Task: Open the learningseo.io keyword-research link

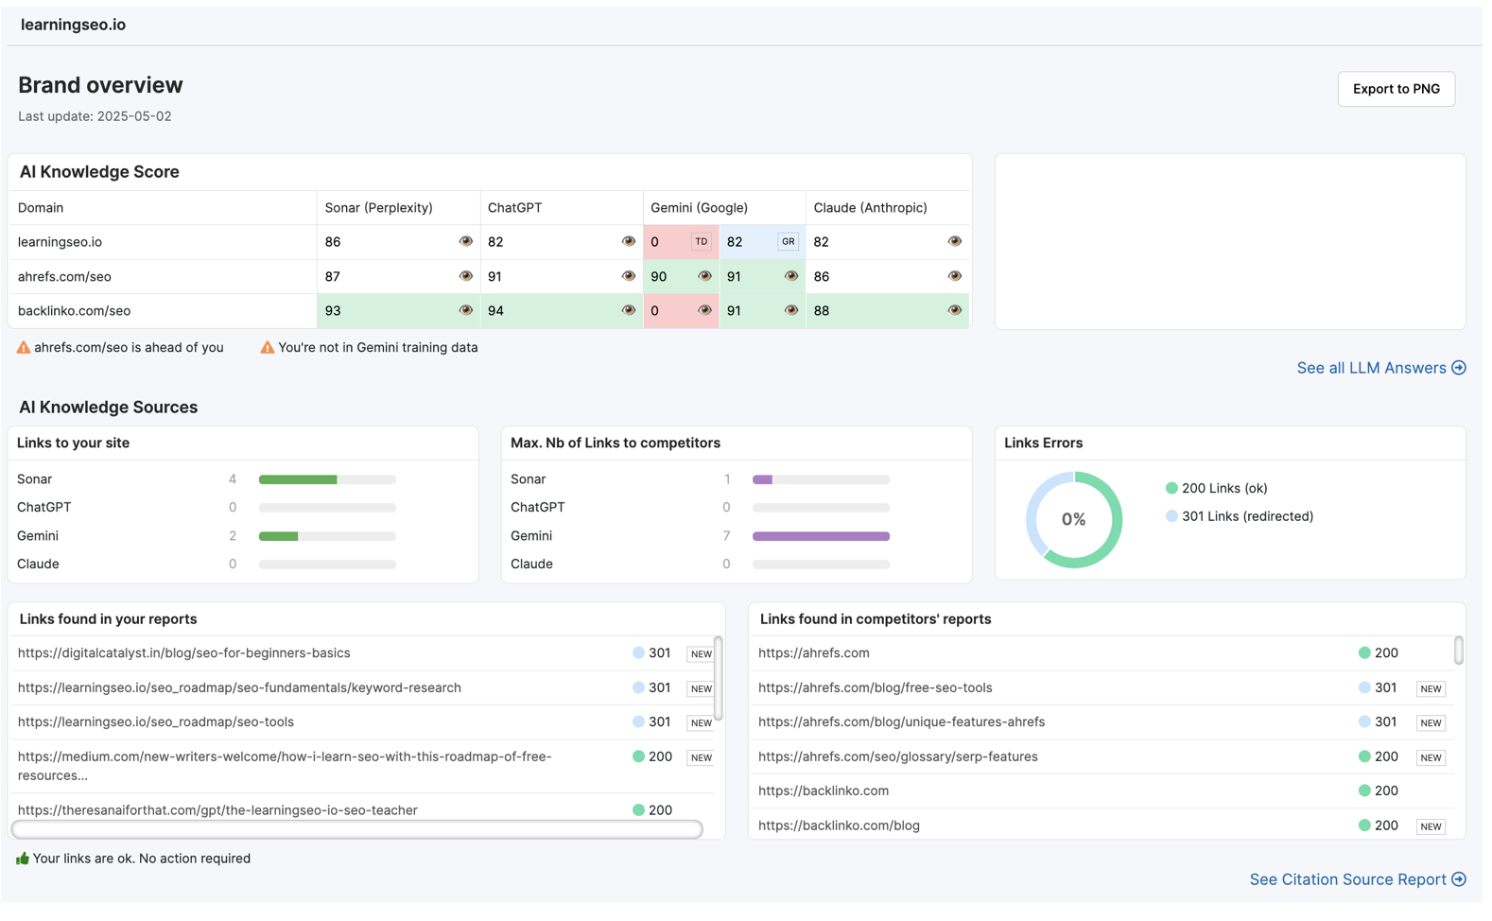Action: coord(239,687)
